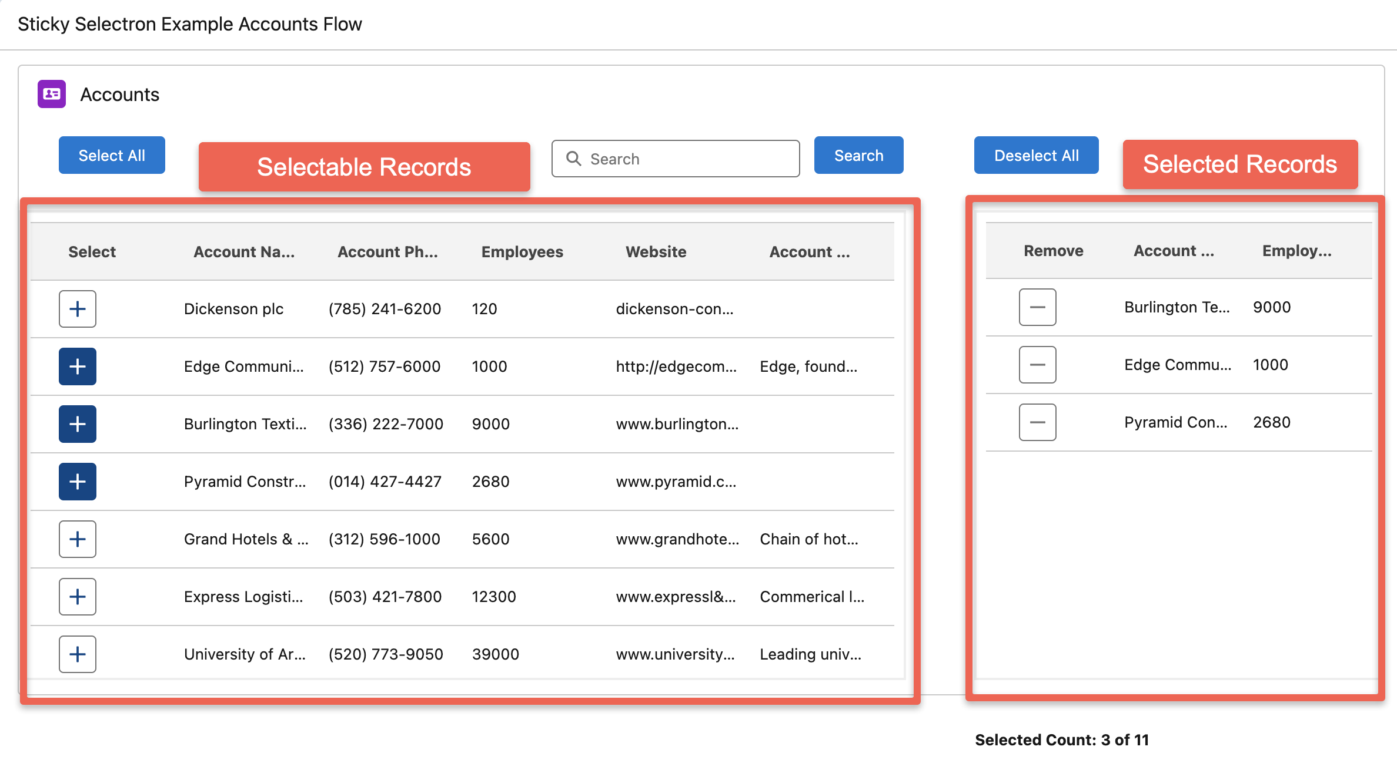Click Burlington Te... in selected records

pyautogui.click(x=1177, y=307)
